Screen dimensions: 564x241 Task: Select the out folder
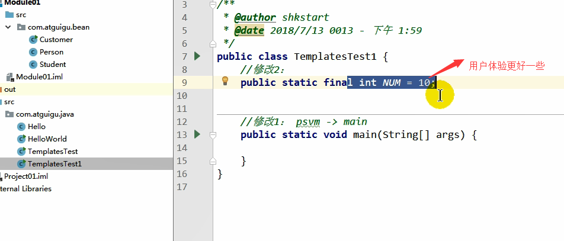click(9, 89)
